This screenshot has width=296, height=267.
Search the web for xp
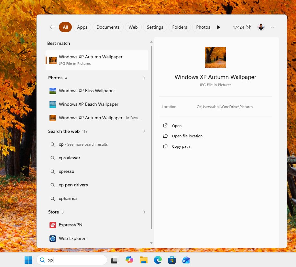click(x=97, y=144)
